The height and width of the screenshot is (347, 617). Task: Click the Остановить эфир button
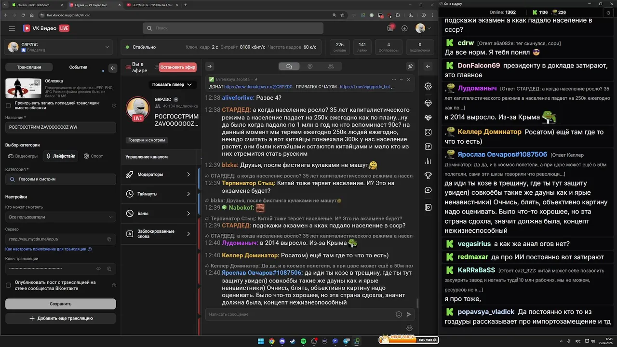coord(178,67)
